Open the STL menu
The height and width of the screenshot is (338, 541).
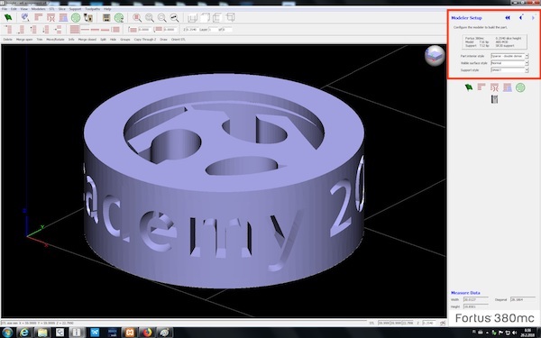(x=51, y=9)
